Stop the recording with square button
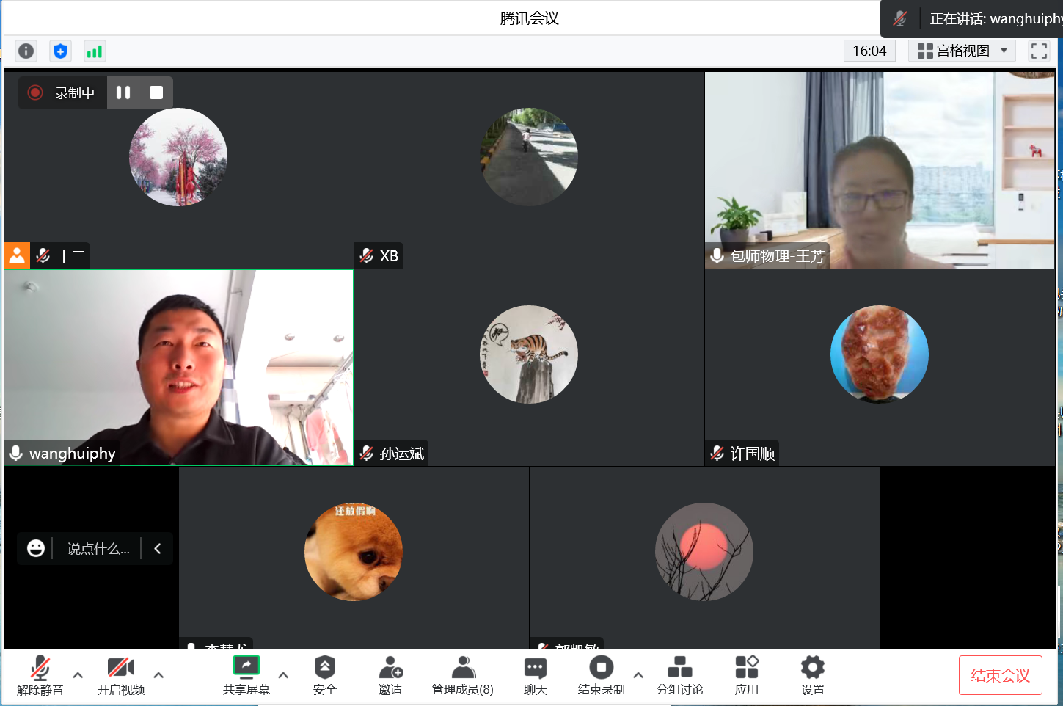The width and height of the screenshot is (1063, 706). (156, 92)
